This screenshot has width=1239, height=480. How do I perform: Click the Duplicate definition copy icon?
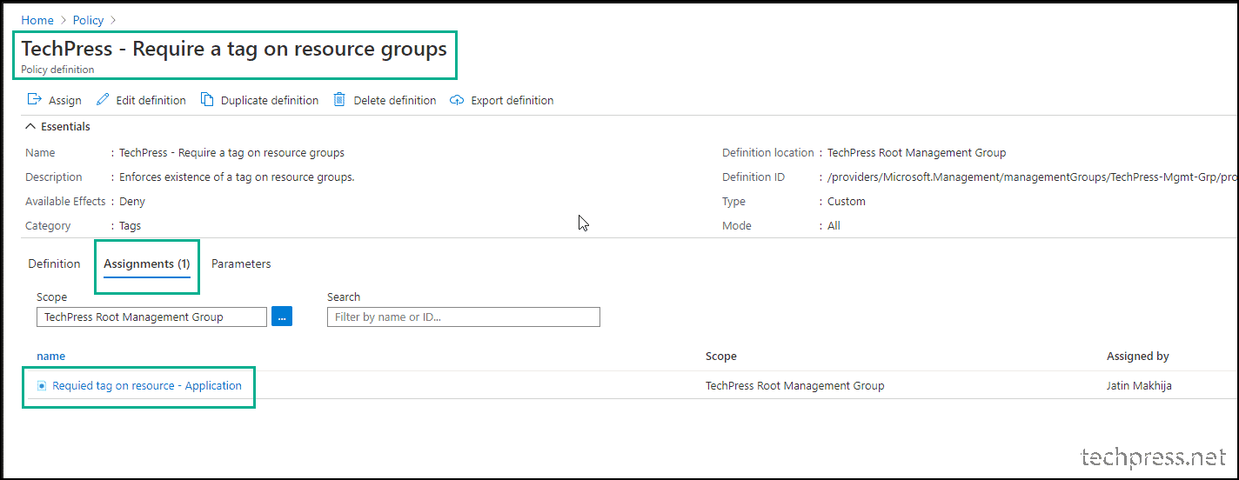click(207, 100)
